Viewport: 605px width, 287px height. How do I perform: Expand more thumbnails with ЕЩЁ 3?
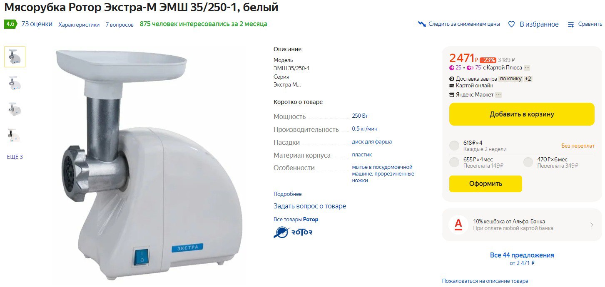click(15, 157)
